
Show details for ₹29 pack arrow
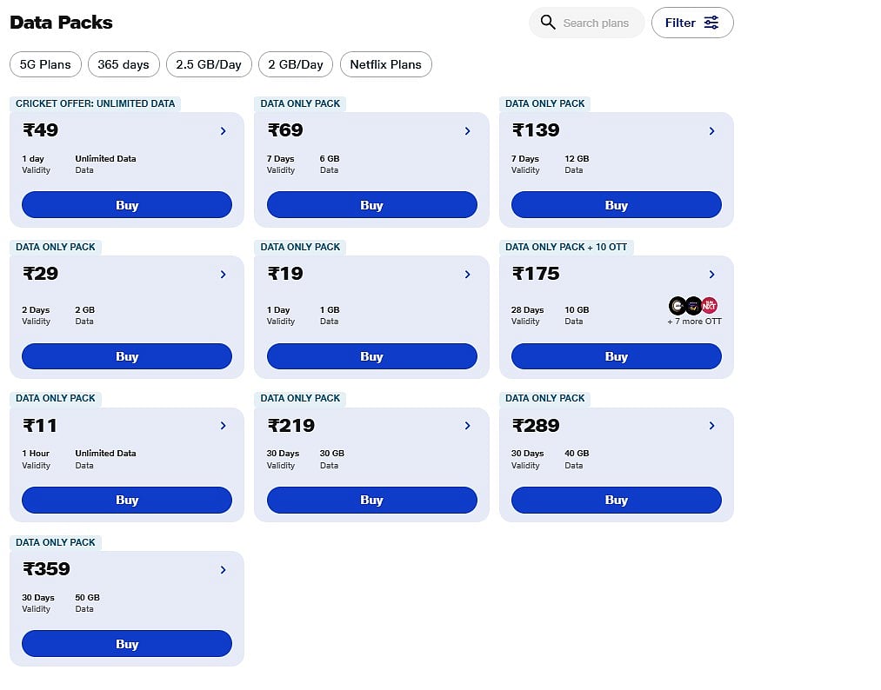tap(224, 275)
